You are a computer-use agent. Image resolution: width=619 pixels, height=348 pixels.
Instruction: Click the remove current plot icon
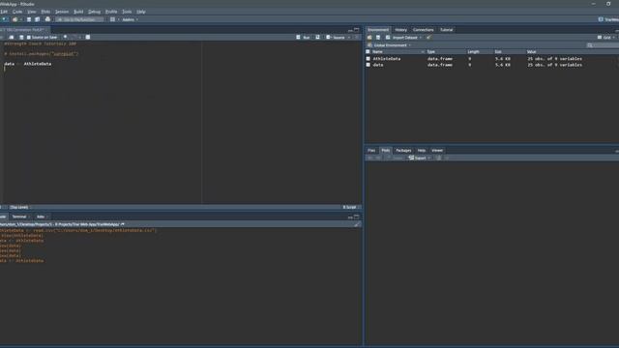pos(438,158)
